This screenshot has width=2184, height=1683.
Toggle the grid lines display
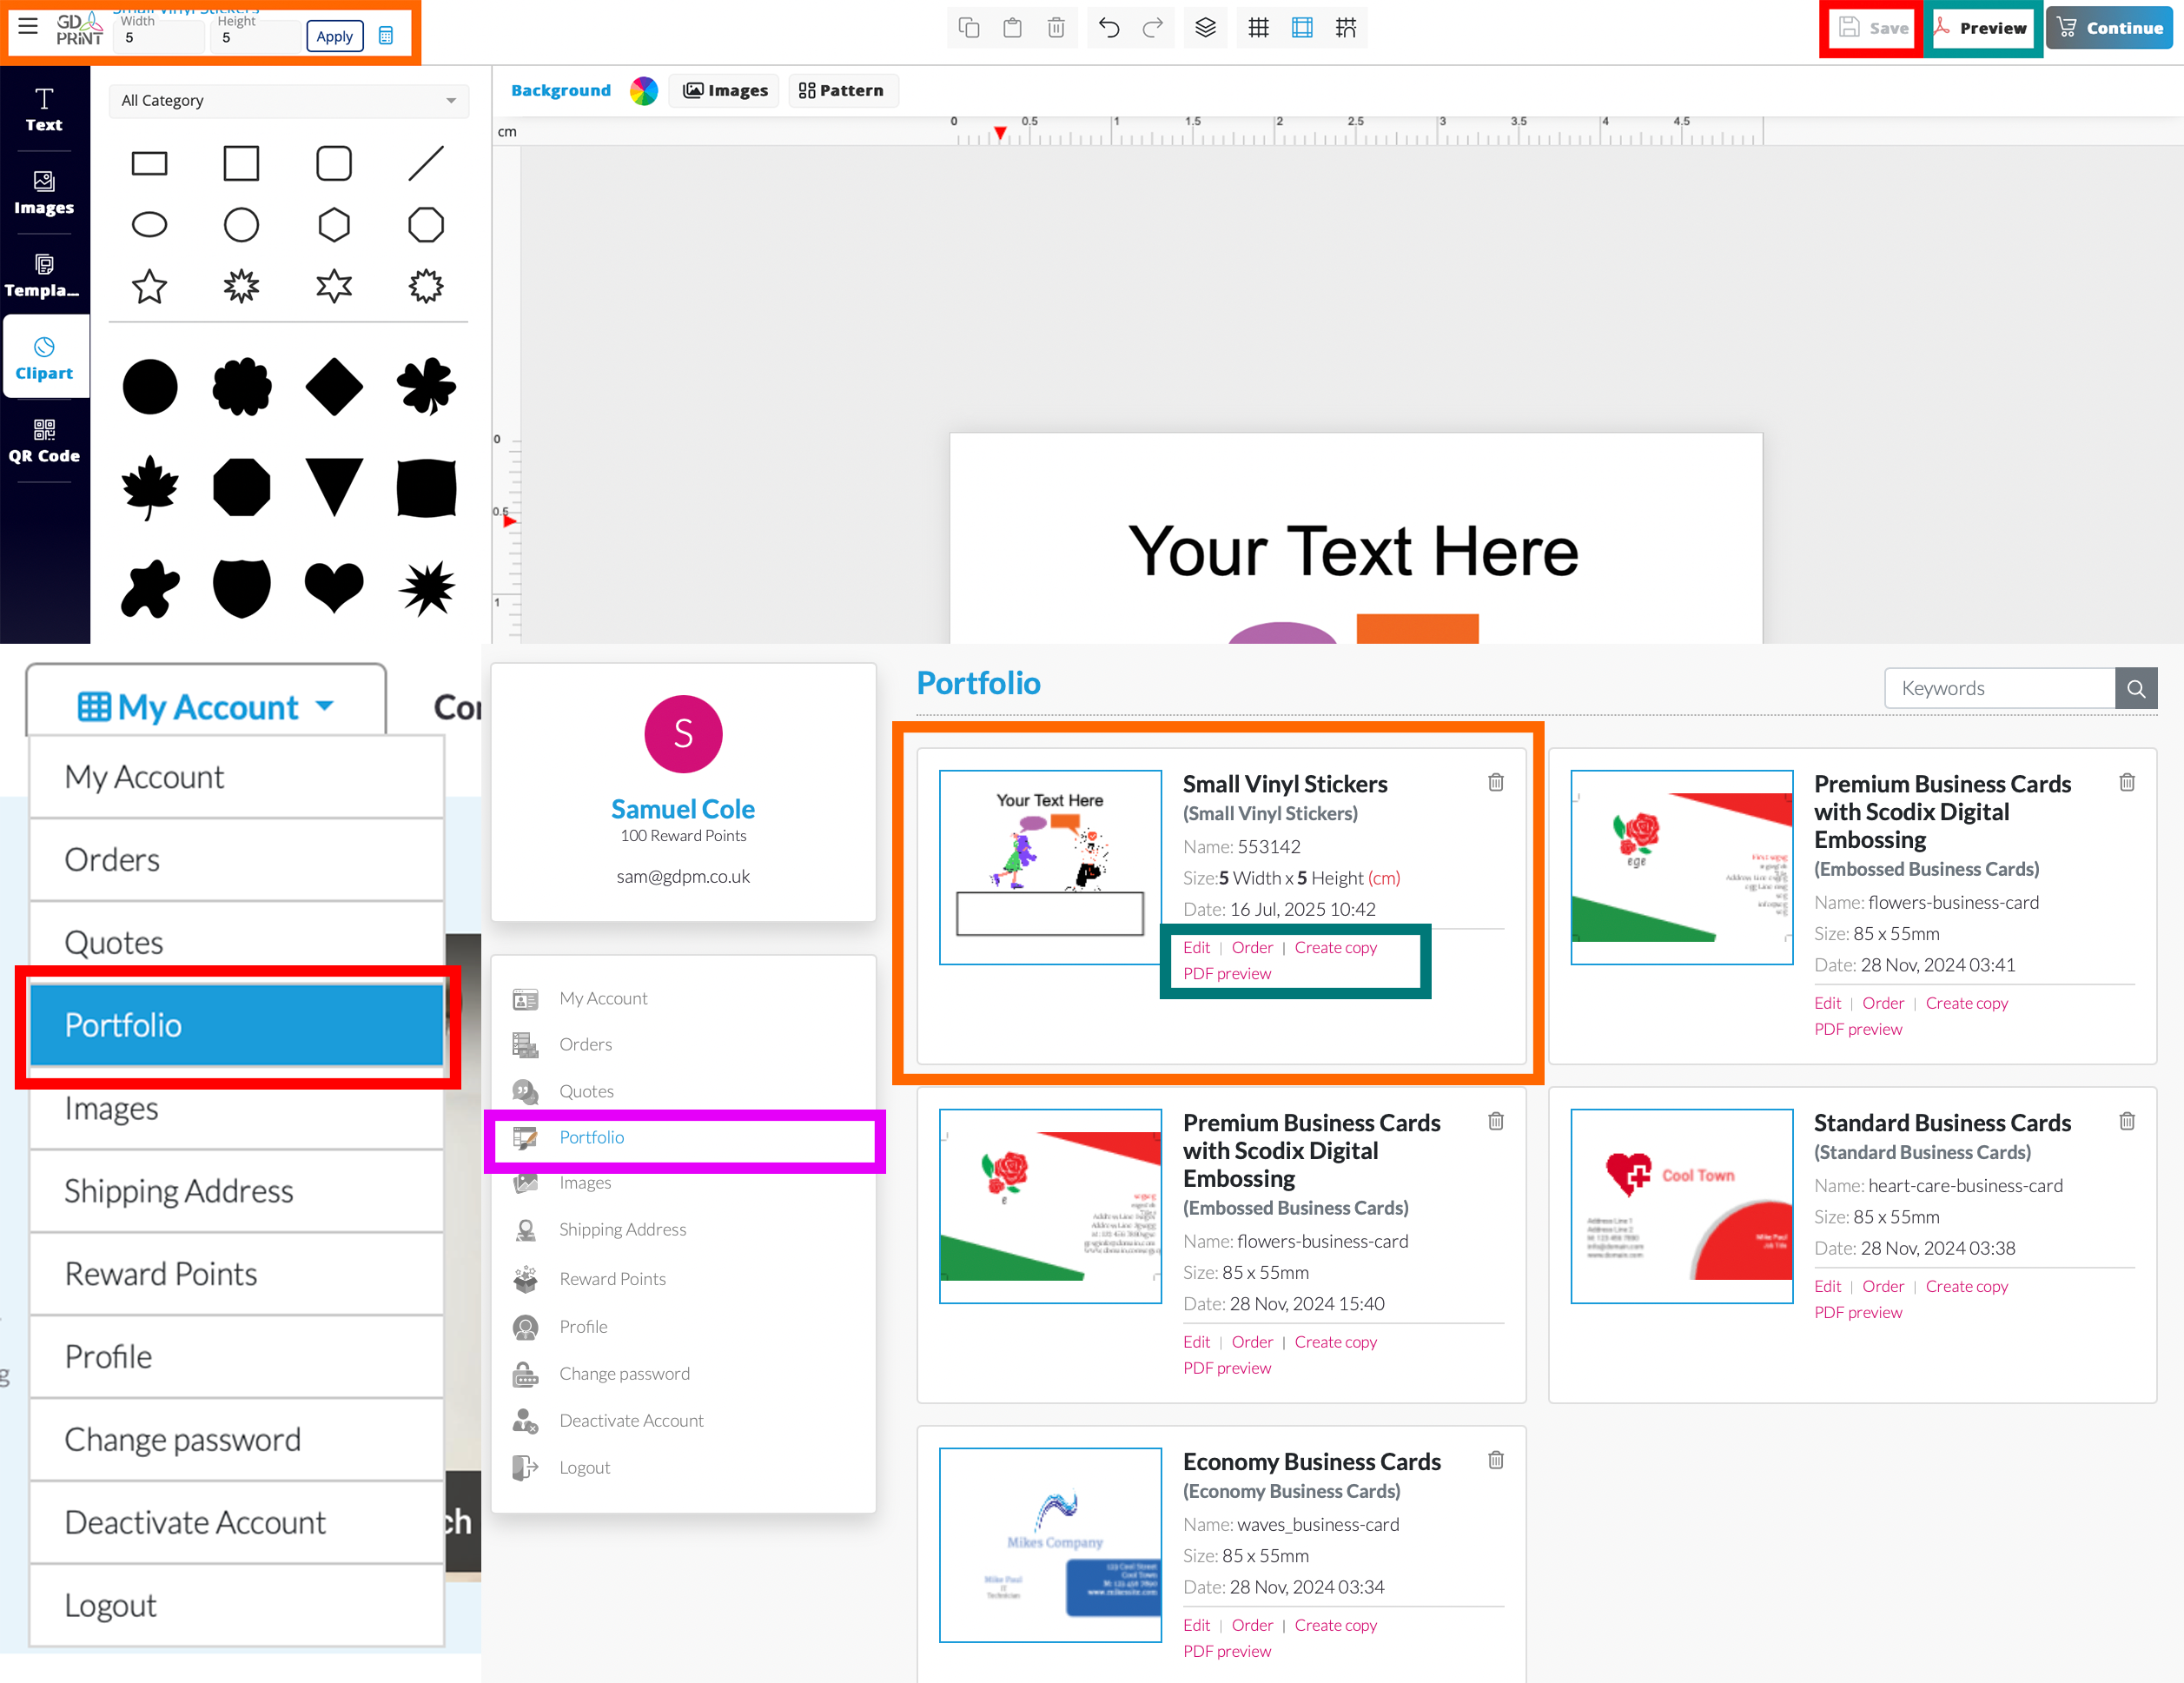(x=1258, y=28)
